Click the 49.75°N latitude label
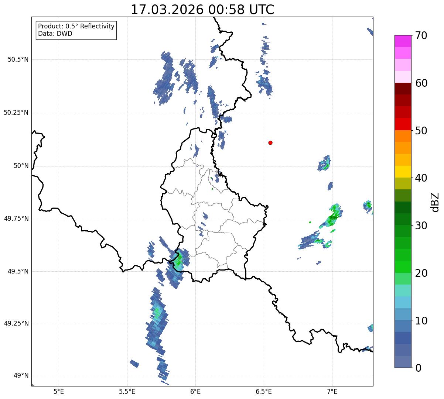Screen dimensions: 444x399 (16, 219)
